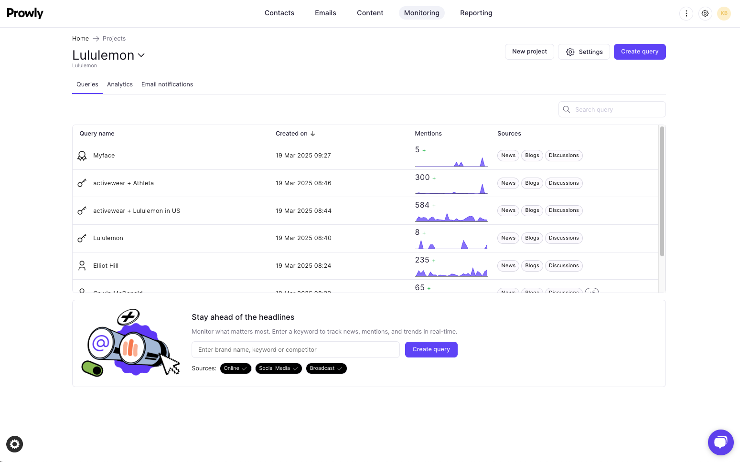View Elliot Hill mentions trend chart
This screenshot has width=740, height=462.
pos(451,272)
